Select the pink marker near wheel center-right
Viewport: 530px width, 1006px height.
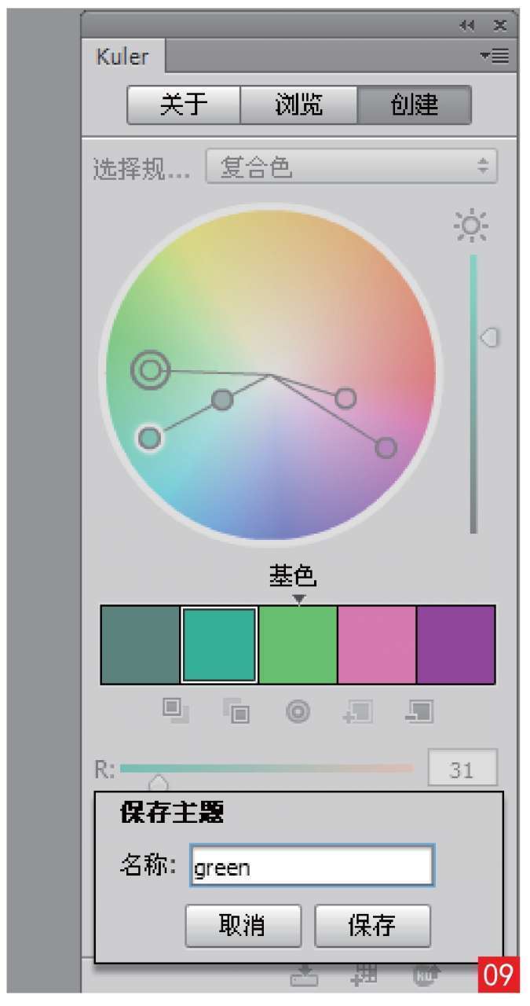[345, 398]
